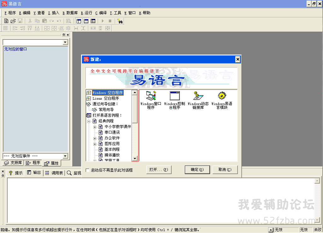Switch to the 调用表 tab
323x233 pixels.
pos(54,173)
